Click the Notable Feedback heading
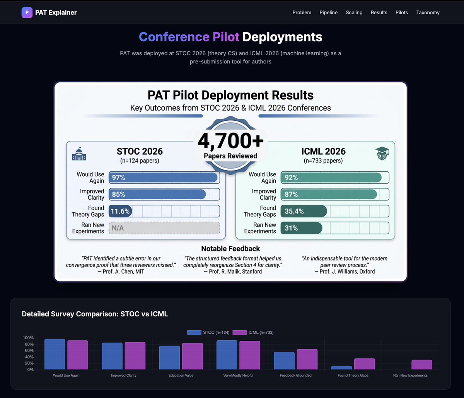Image resolution: width=464 pixels, height=398 pixels. [x=230, y=249]
